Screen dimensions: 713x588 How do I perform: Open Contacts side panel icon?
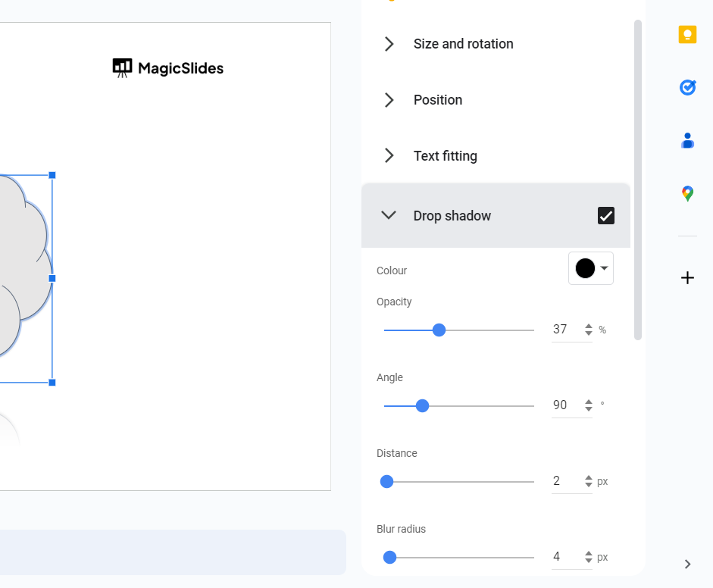687,141
